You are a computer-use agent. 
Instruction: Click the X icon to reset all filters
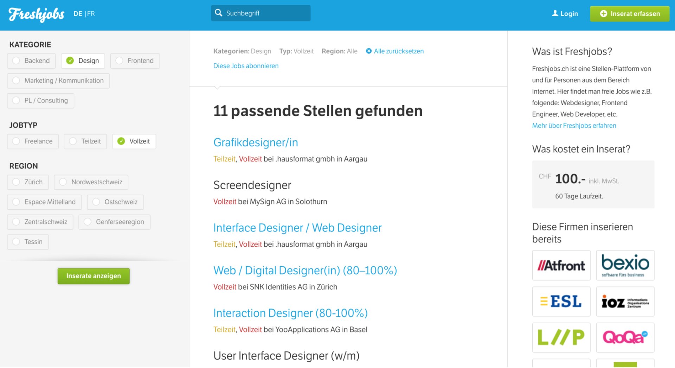coord(368,51)
